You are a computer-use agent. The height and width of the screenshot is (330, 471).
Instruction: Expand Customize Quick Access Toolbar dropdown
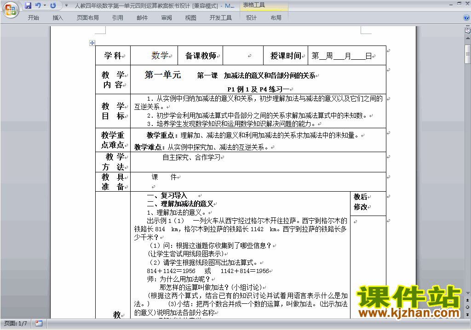[x=66, y=6]
